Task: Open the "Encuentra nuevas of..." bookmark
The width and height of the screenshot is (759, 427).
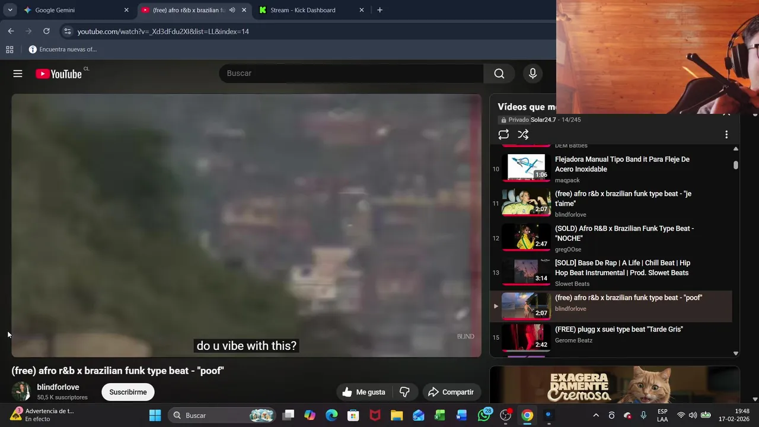Action: pyautogui.click(x=62, y=49)
